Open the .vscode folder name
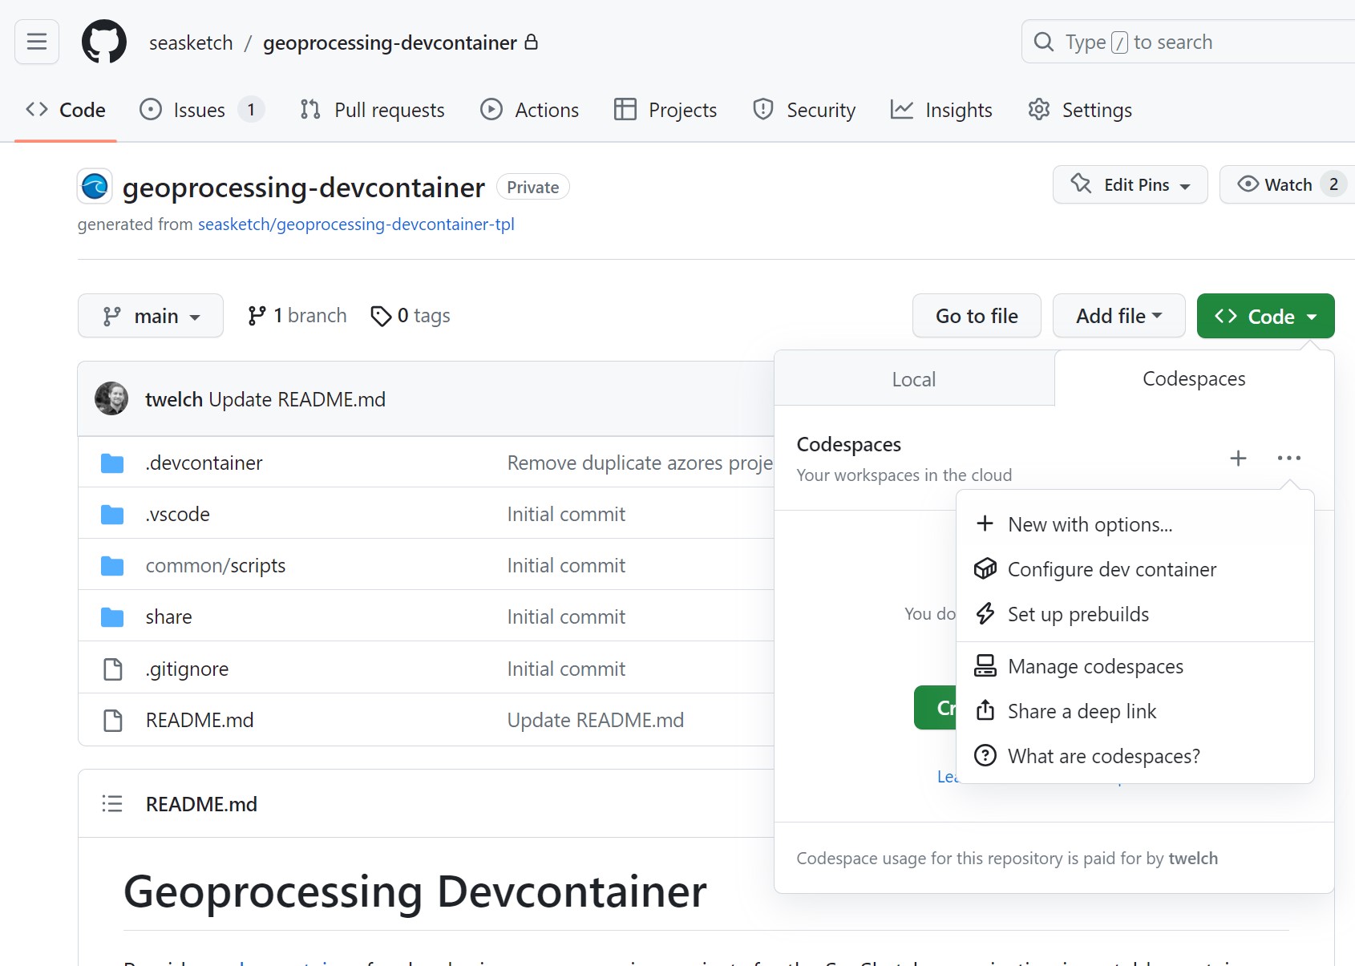Screen dimensions: 1355x966 click(177, 515)
